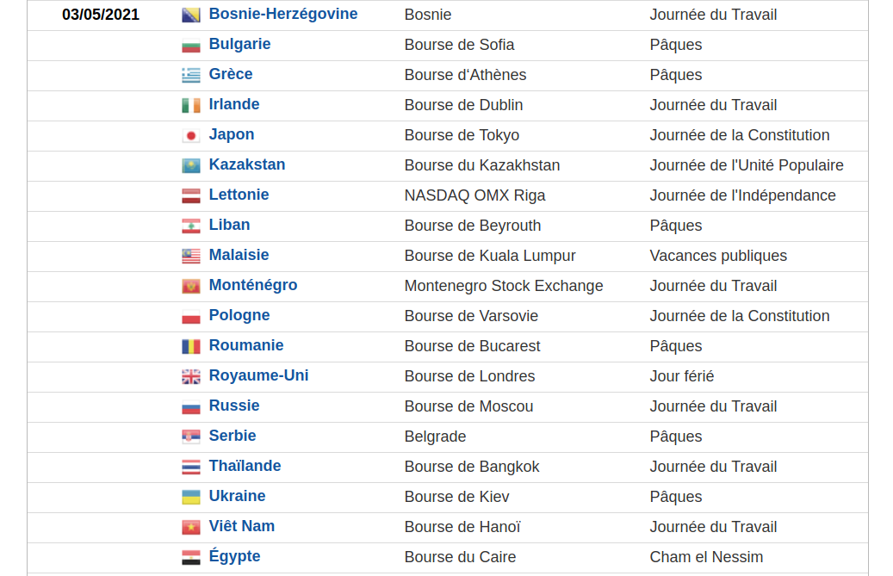Select the Thaïlande link
Screen dimensions: 893x576
point(245,466)
